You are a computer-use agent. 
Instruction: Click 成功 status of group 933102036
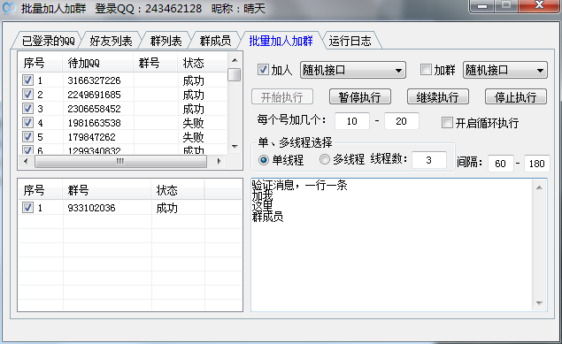pyautogui.click(x=166, y=208)
